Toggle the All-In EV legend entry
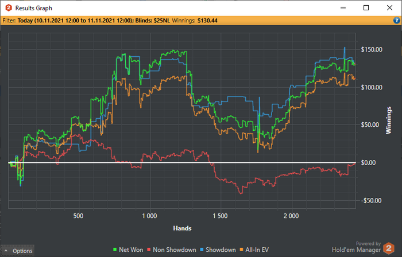Image resolution: width=402 pixels, height=257 pixels. pos(254,250)
